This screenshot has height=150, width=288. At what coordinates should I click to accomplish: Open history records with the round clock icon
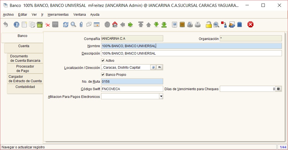click(x=107, y=24)
